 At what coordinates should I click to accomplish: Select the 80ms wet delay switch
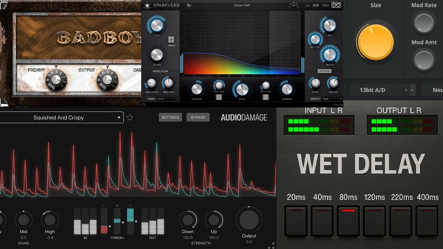pyautogui.click(x=349, y=221)
